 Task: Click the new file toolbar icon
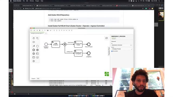pos(31,30)
